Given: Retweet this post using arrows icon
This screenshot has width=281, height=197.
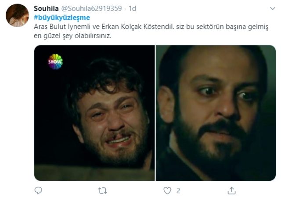Looking at the screenshot, I should point(103,191).
